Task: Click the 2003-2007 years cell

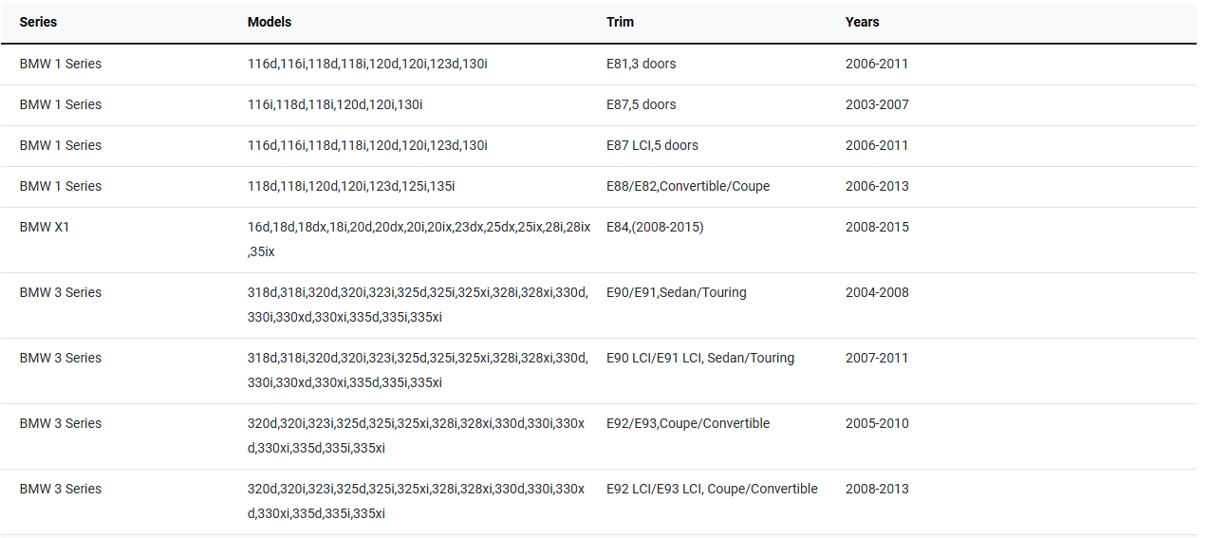Action: (877, 104)
